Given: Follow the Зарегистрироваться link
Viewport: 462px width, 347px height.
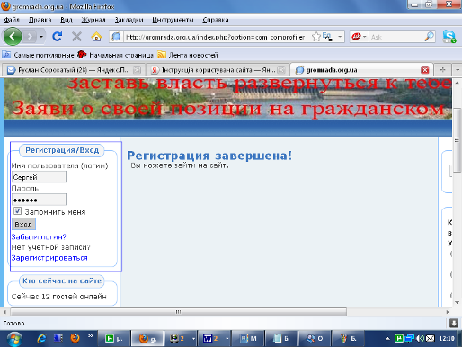Looking at the screenshot, I should click(x=49, y=258).
